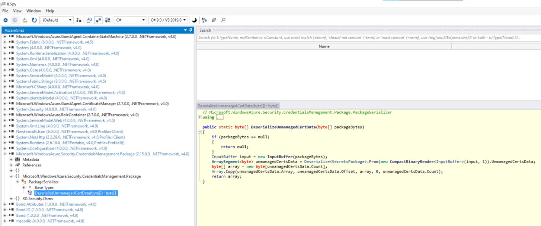Open the View menu
Viewport: 541px width, 226px height.
click(17, 11)
